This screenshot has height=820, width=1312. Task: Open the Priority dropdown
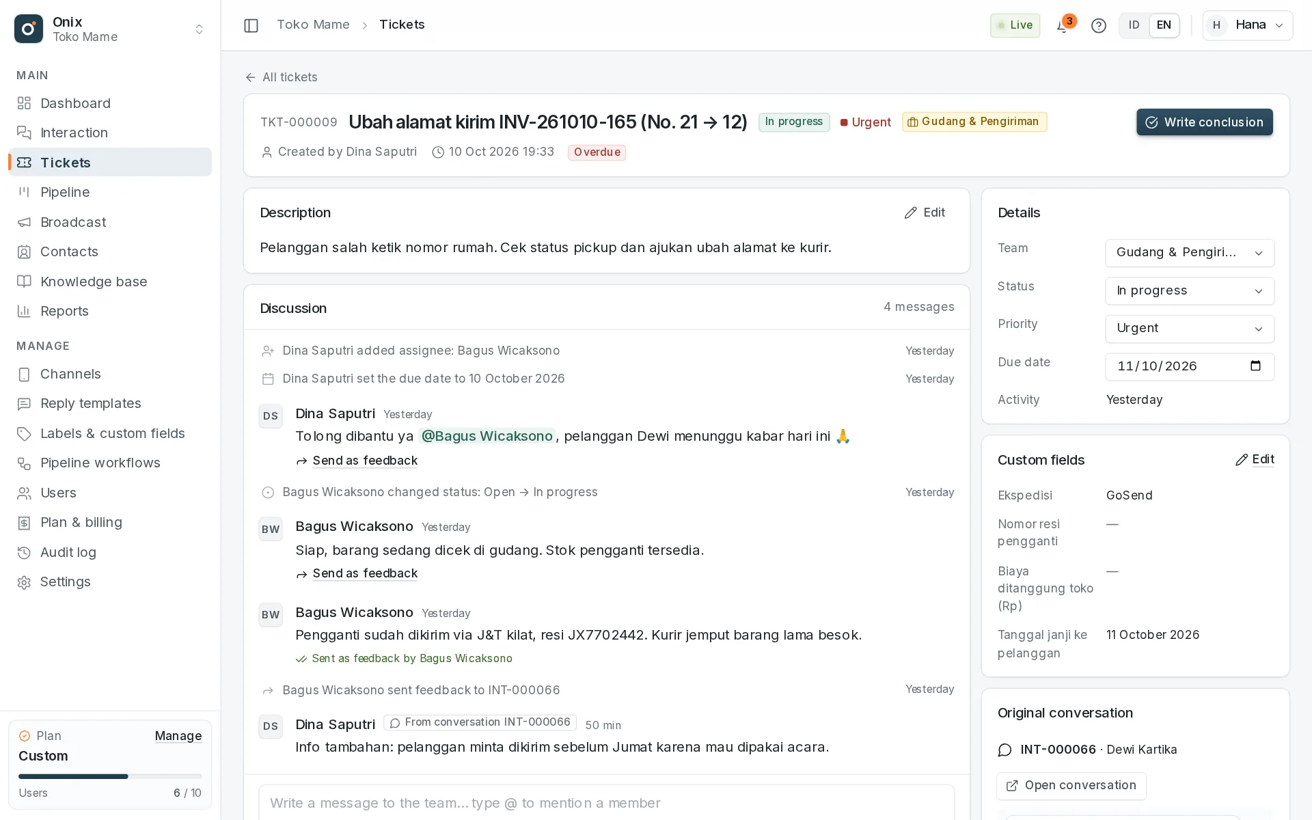coord(1189,329)
